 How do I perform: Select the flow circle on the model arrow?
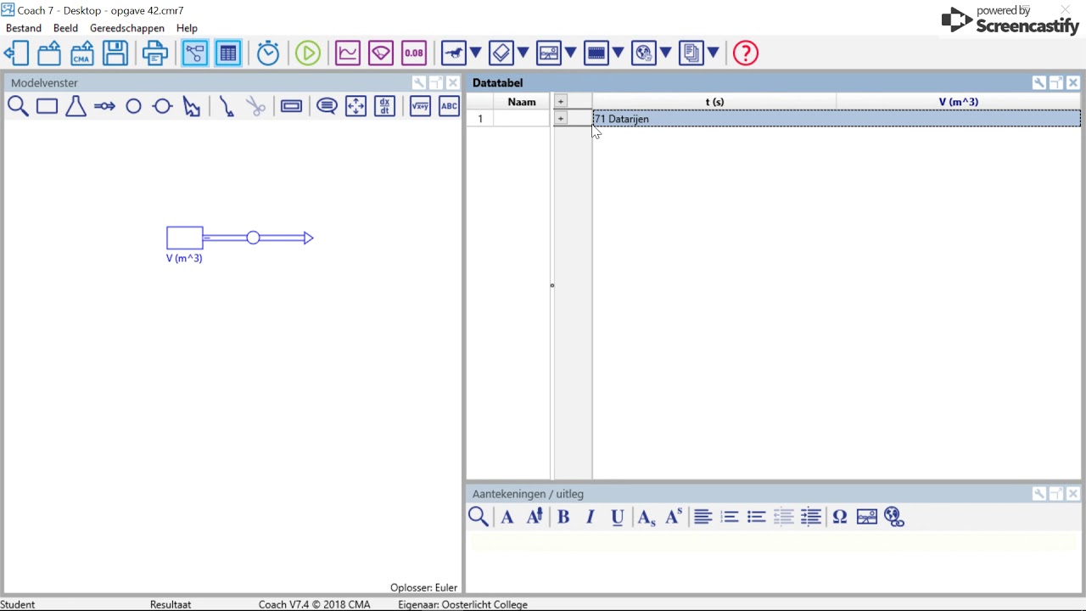click(253, 238)
